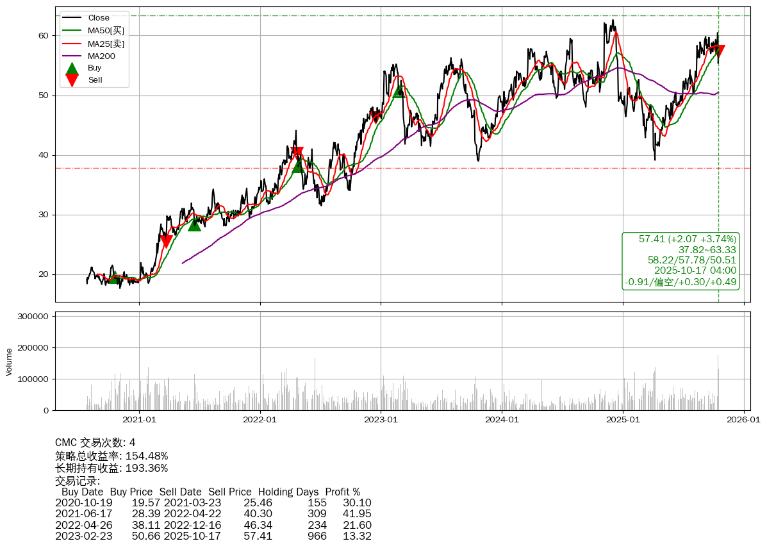
Task: Click the green buy marker at 2023-02
Action: [399, 92]
